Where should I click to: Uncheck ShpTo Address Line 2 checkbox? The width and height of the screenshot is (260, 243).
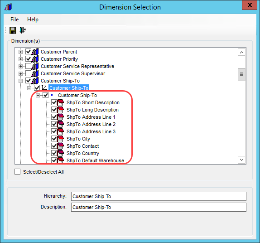(x=54, y=124)
